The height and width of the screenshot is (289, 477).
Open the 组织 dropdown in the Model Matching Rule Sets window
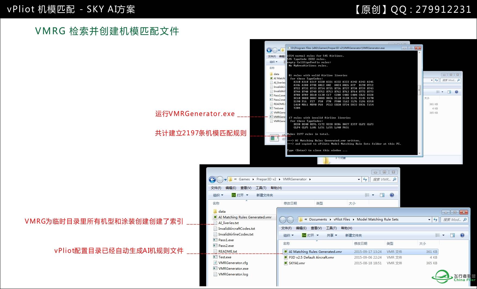coord(288,235)
